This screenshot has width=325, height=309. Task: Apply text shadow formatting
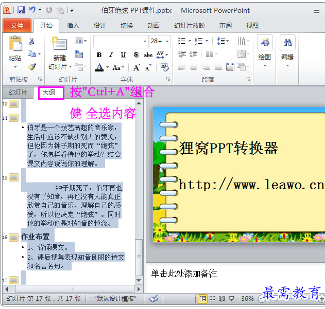point(135,54)
